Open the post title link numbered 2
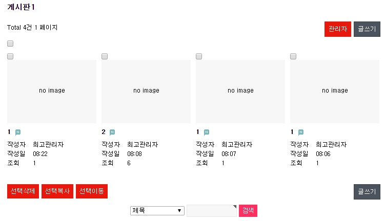The height and width of the screenshot is (221, 385). [x=104, y=132]
